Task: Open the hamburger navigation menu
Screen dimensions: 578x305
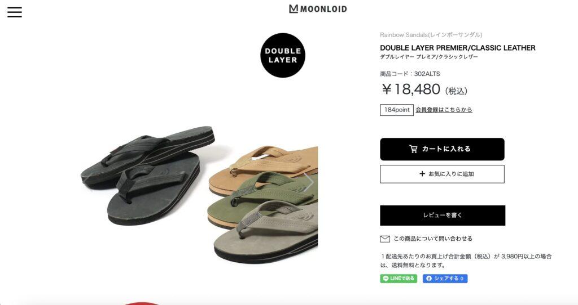Action: 14,12
